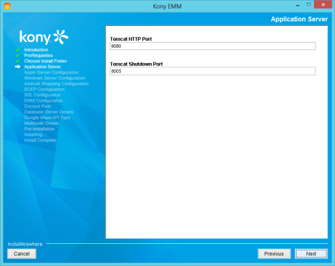
Task: Click the green checkmark beside Introduction
Action: tap(17, 50)
